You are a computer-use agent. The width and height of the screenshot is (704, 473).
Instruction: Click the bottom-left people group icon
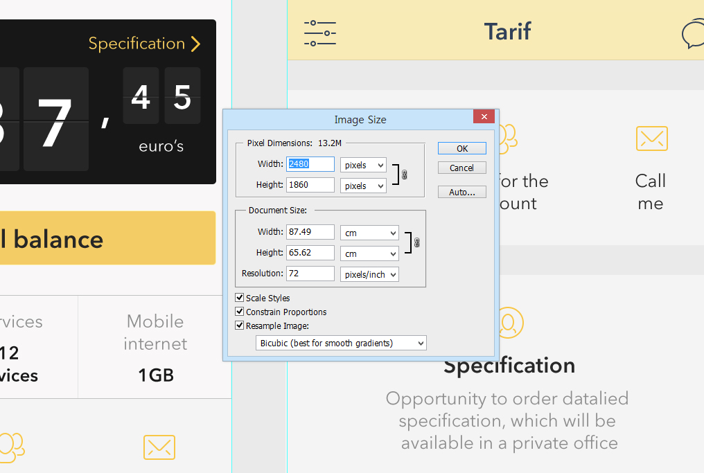(12, 447)
